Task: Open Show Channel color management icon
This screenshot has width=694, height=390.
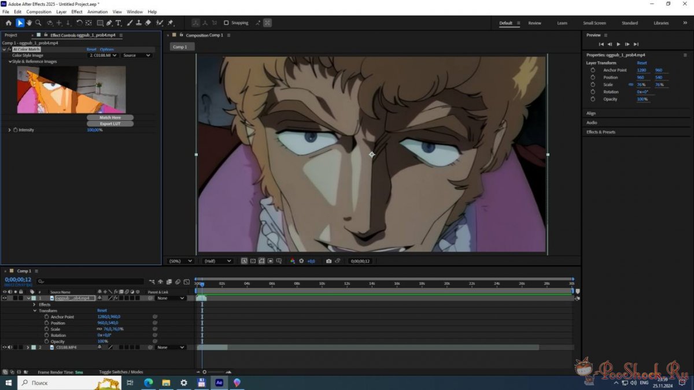Action: pyautogui.click(x=292, y=261)
